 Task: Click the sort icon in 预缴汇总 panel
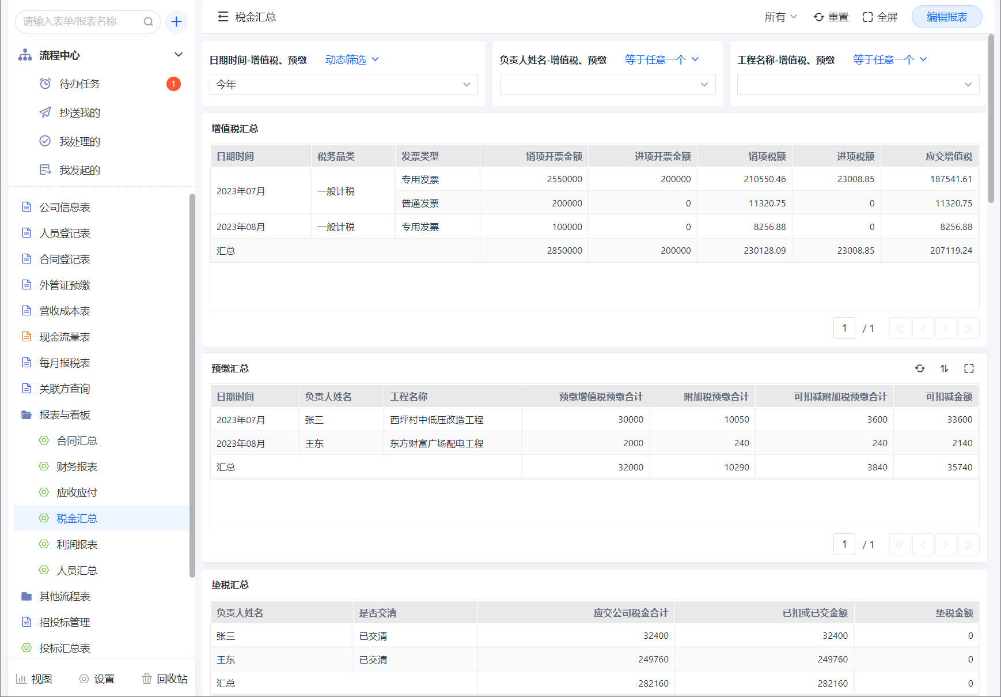coord(945,368)
